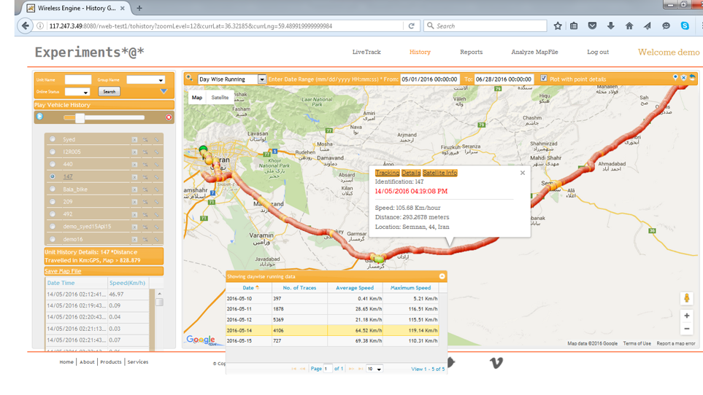Viewport: 703px width, 395px height.
Task: Go to the browser home icon
Action: click(629, 26)
